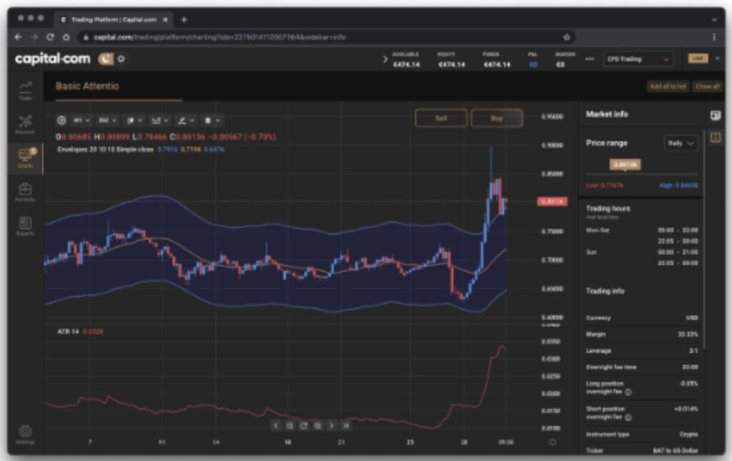Click the price range marker slider
This screenshot has width=732, height=461.
pyautogui.click(x=625, y=165)
